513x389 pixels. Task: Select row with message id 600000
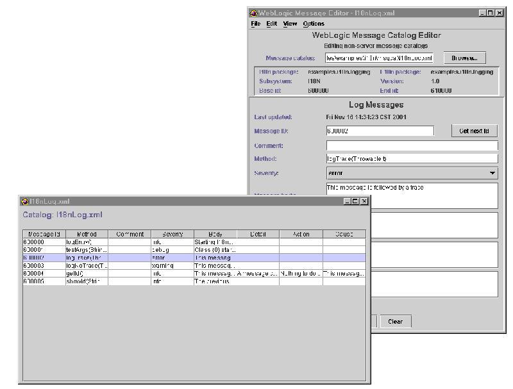point(194,242)
